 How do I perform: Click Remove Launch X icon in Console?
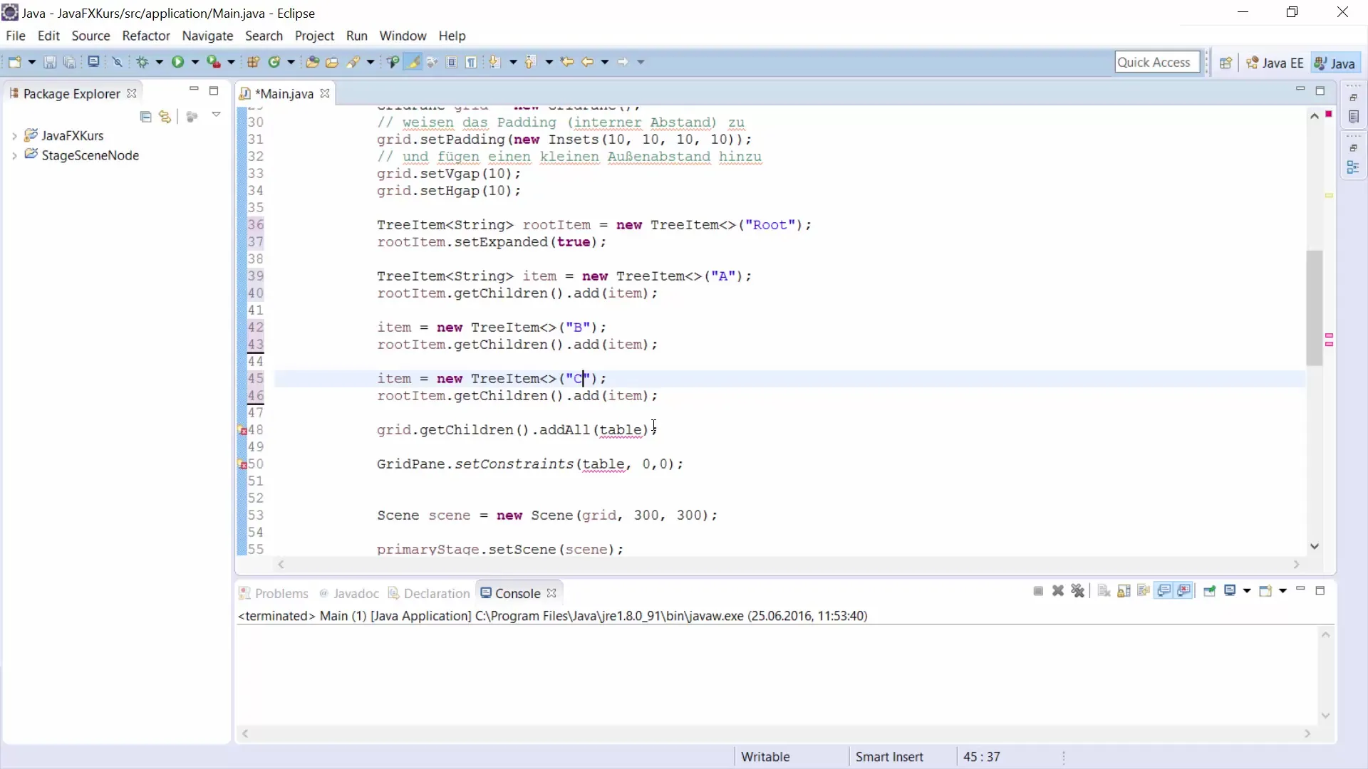coord(1058,591)
